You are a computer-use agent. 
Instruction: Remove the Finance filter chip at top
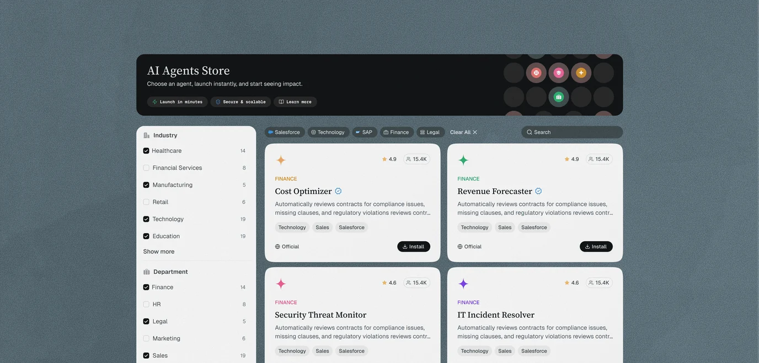[397, 132]
